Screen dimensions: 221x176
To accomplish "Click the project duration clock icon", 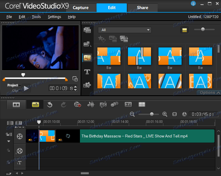I will pos(184,114).
